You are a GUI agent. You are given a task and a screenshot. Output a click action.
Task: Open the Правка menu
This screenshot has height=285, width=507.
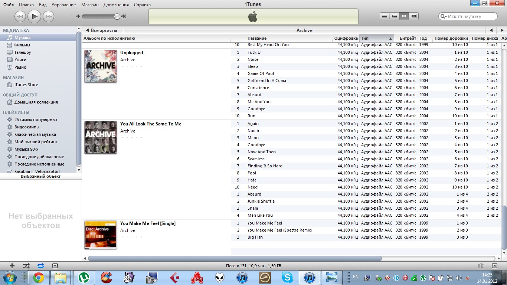pyautogui.click(x=26, y=5)
